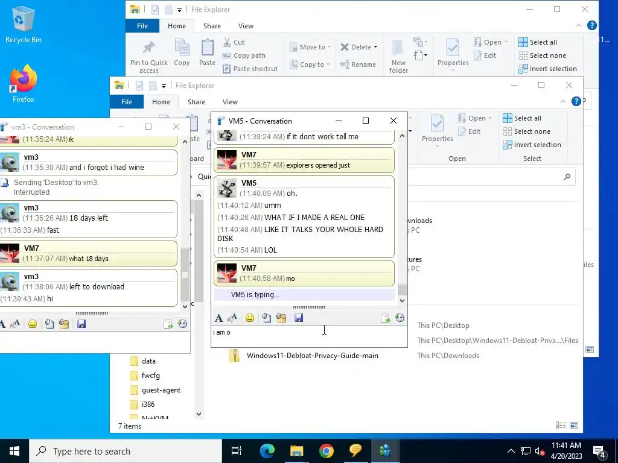Open File Explorer from taskbar
This screenshot has height=463, width=618.
pyautogui.click(x=296, y=450)
